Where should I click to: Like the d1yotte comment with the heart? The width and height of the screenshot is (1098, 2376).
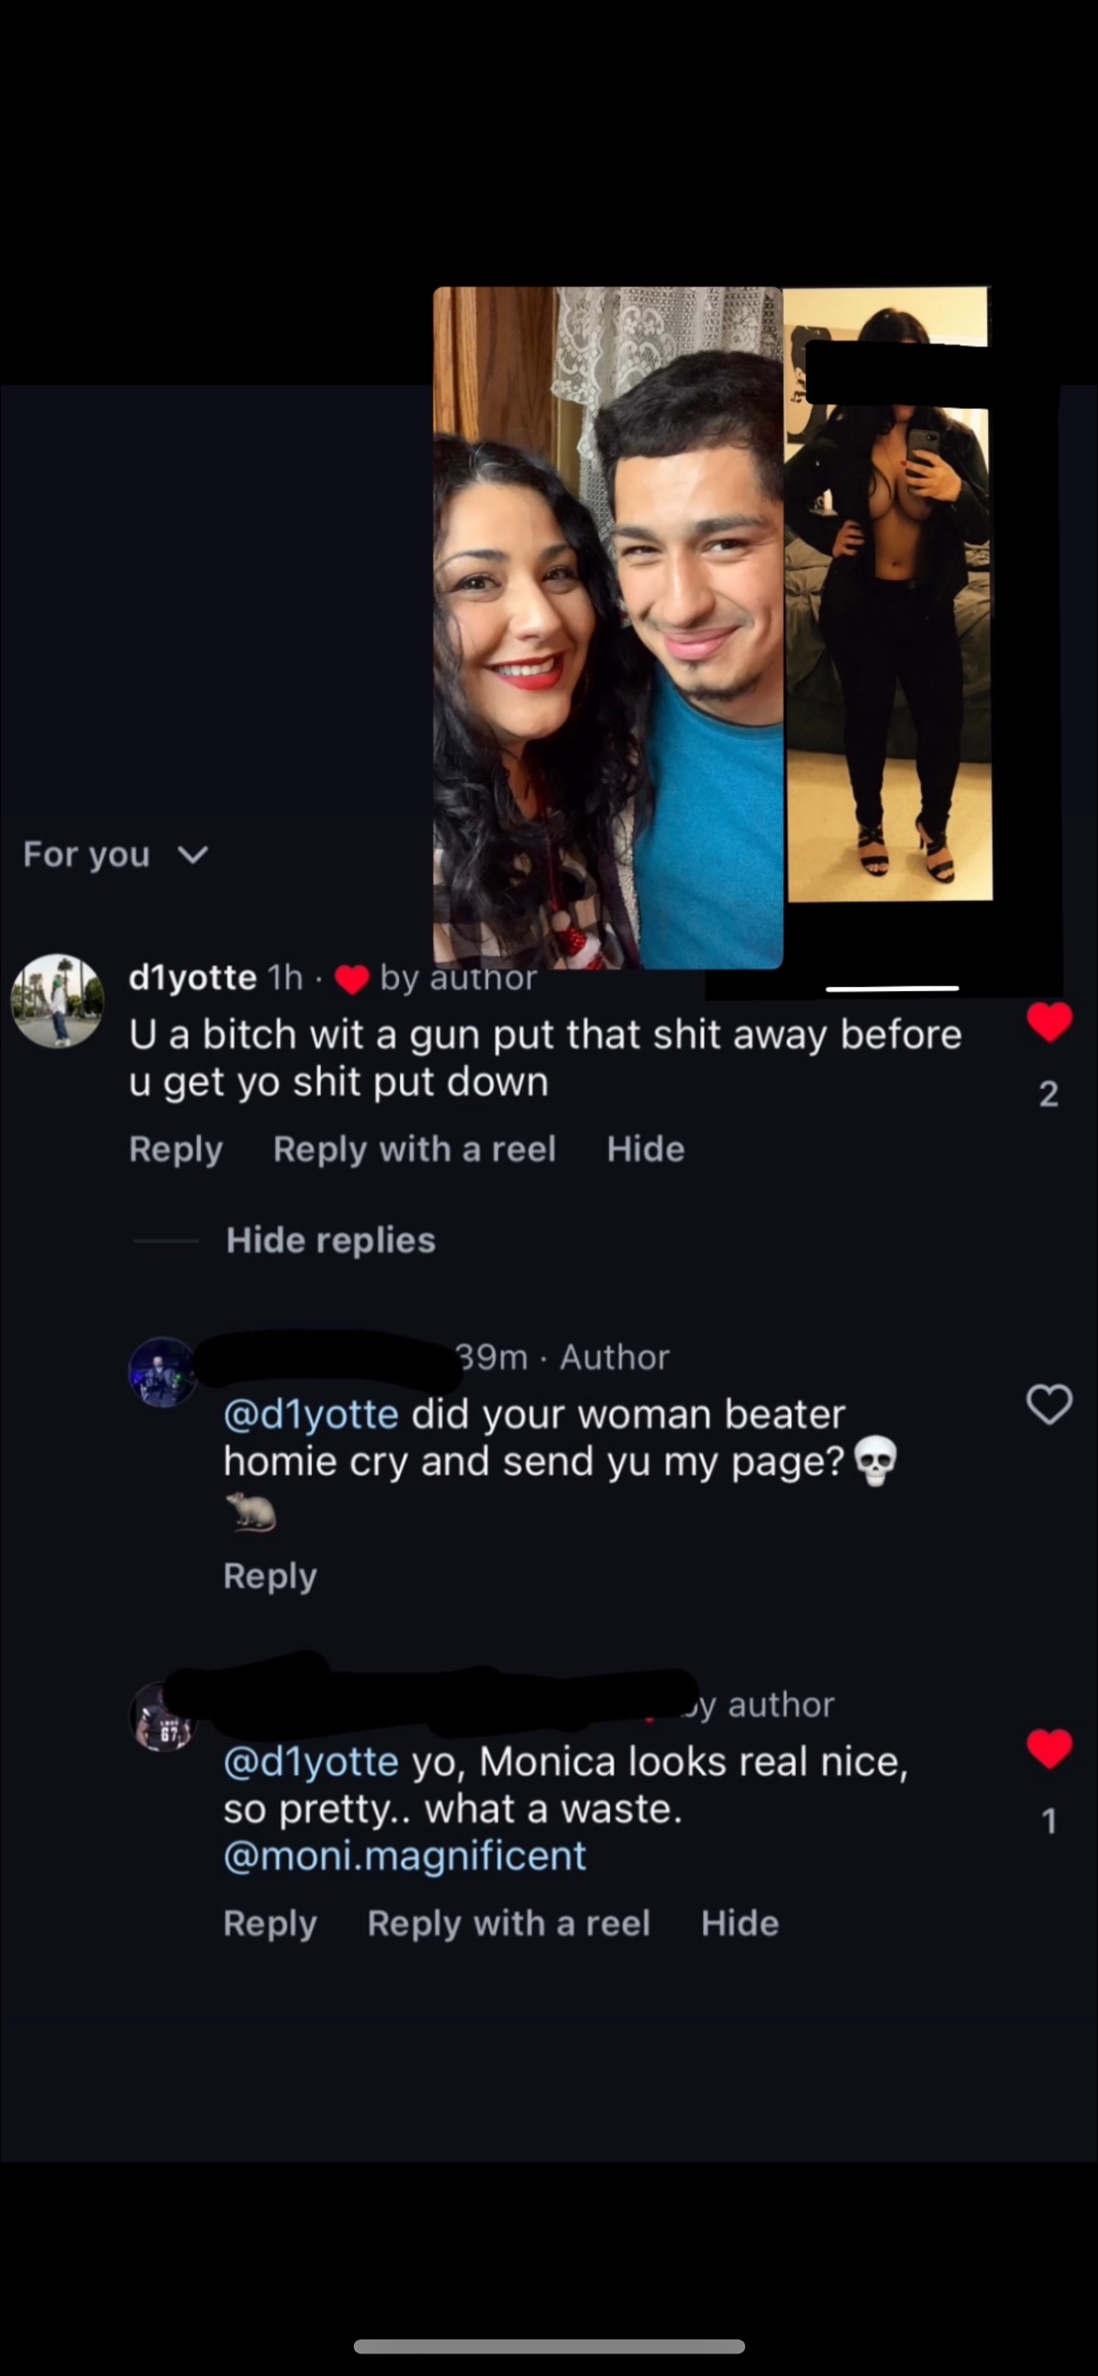(x=1048, y=1023)
